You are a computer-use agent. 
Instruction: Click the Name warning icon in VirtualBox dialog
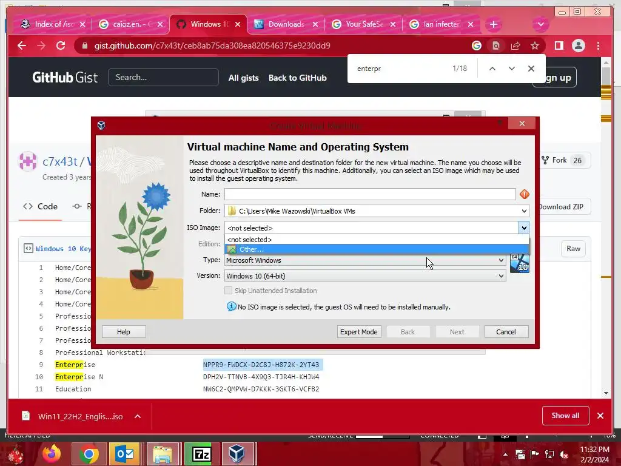[525, 194]
